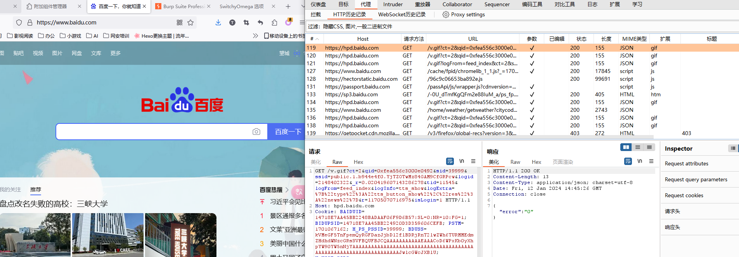Open the extensions puzzle-piece icon
The image size is (739, 257).
[x=274, y=23]
